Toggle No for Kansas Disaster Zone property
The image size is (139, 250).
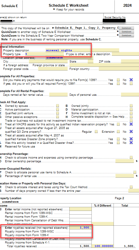pyautogui.click(x=131, y=139)
